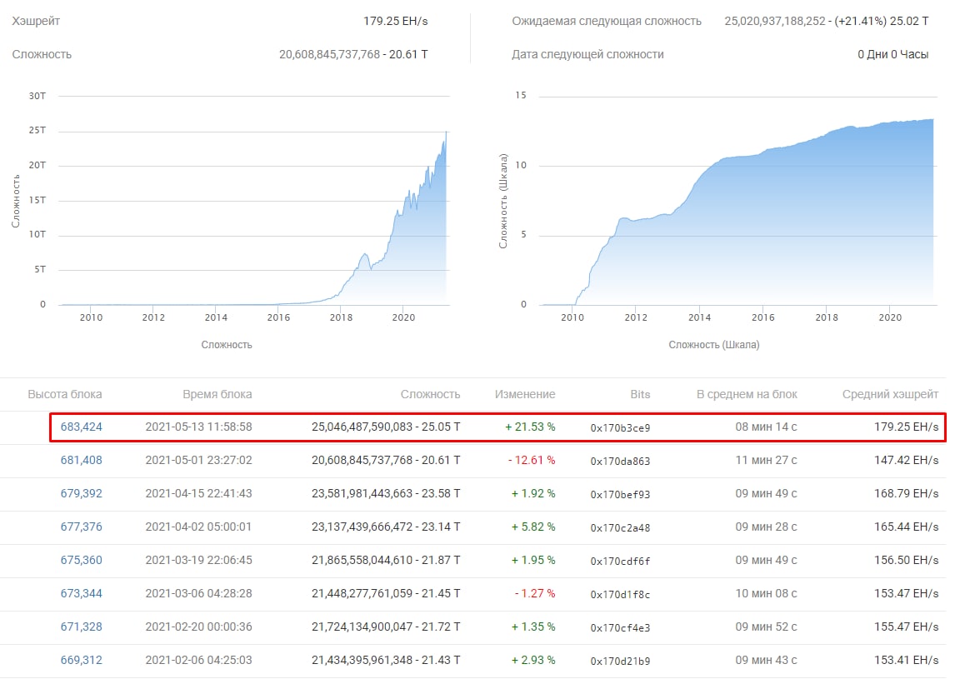Select the timestamp 2021-03-06 04:28:28
The width and height of the screenshot is (955, 679).
pos(198,594)
